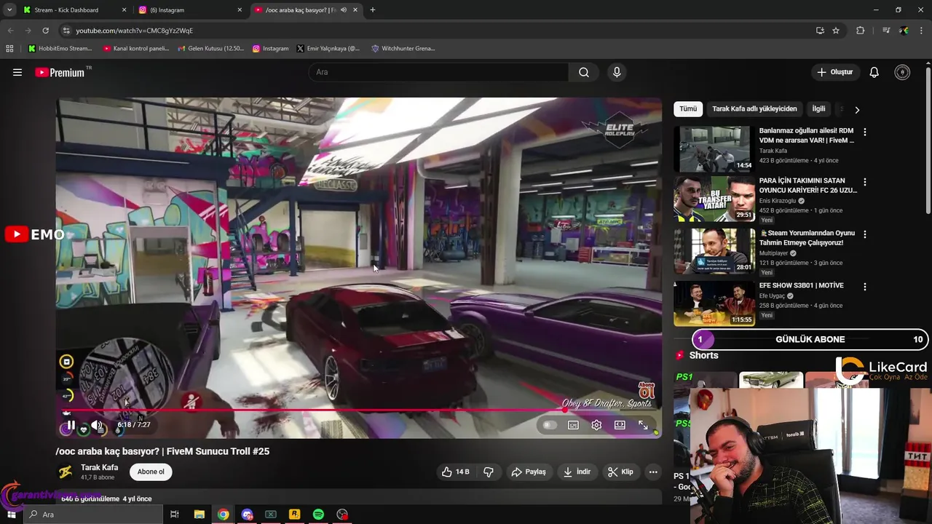Share the video via Paylaş
This screenshot has height=524, width=932.
[x=529, y=472]
